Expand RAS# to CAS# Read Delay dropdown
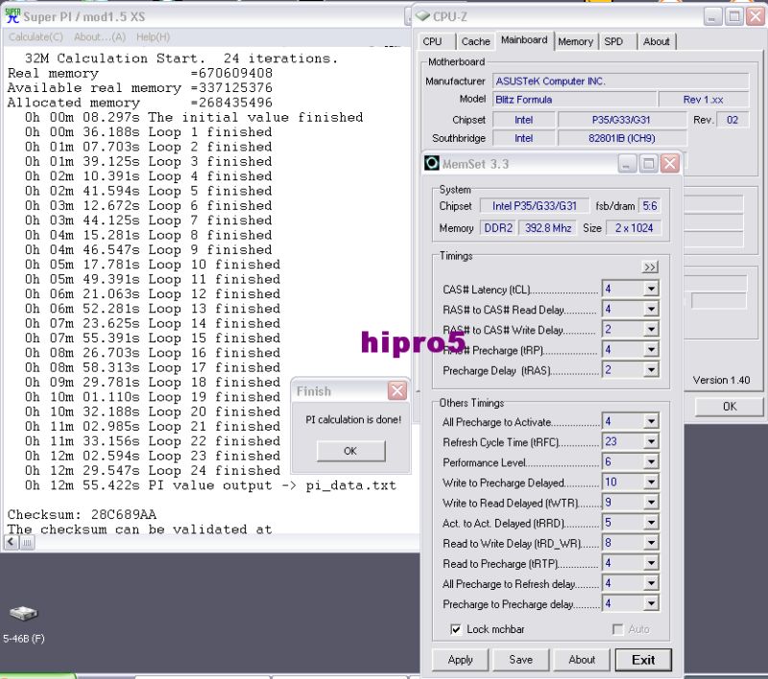The image size is (768, 679). (651, 309)
